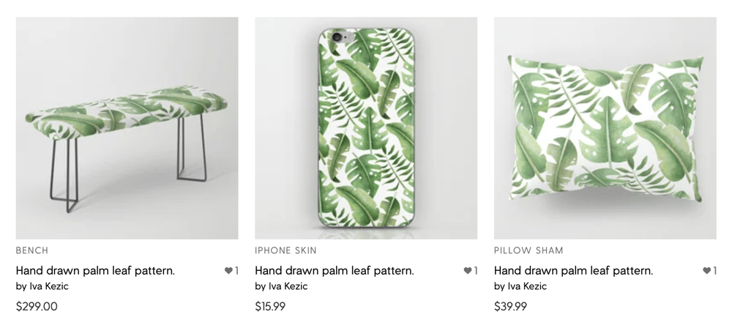Viewport: 732px width, 325px height.
Task: Favorite the Pillow Sham via heart icon
Action: 706,270
